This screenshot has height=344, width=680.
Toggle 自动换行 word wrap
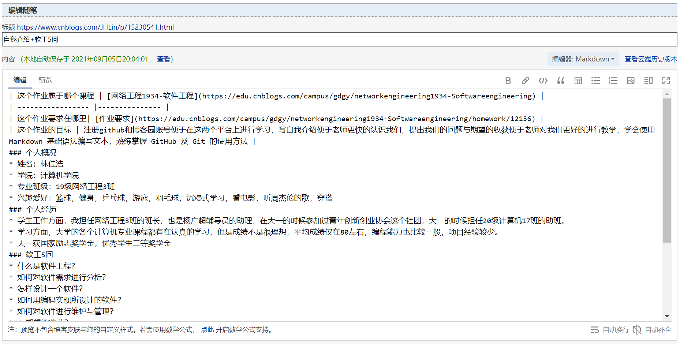pyautogui.click(x=610, y=330)
